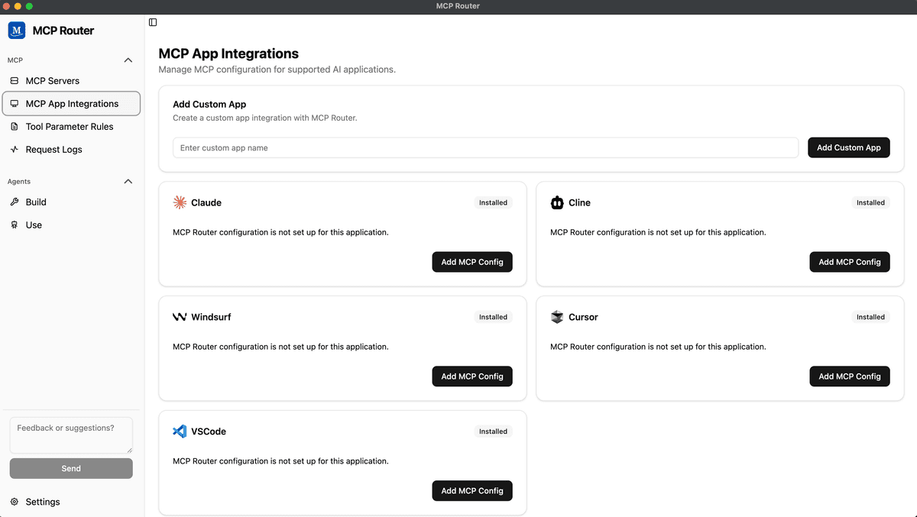917x517 pixels.
Task: Collapse the Agents sidebar section
Action: coord(128,182)
